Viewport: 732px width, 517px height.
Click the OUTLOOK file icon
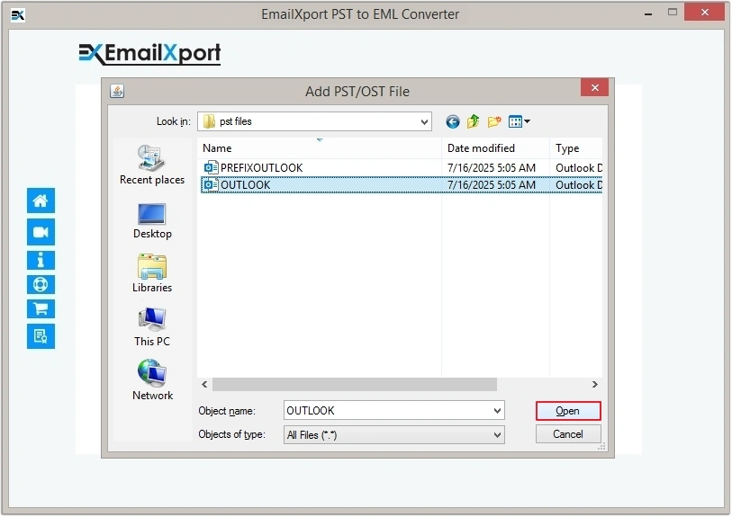[211, 185]
